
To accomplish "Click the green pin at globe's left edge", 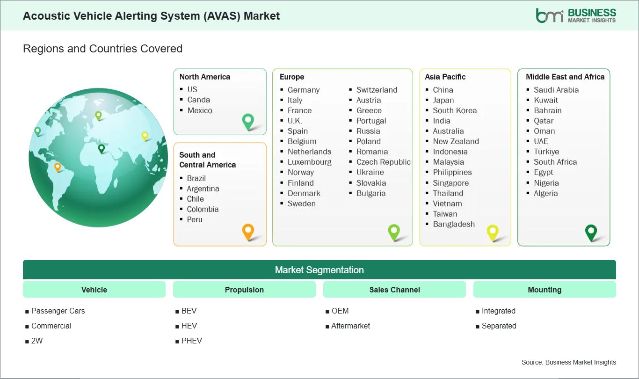I will click(x=37, y=131).
